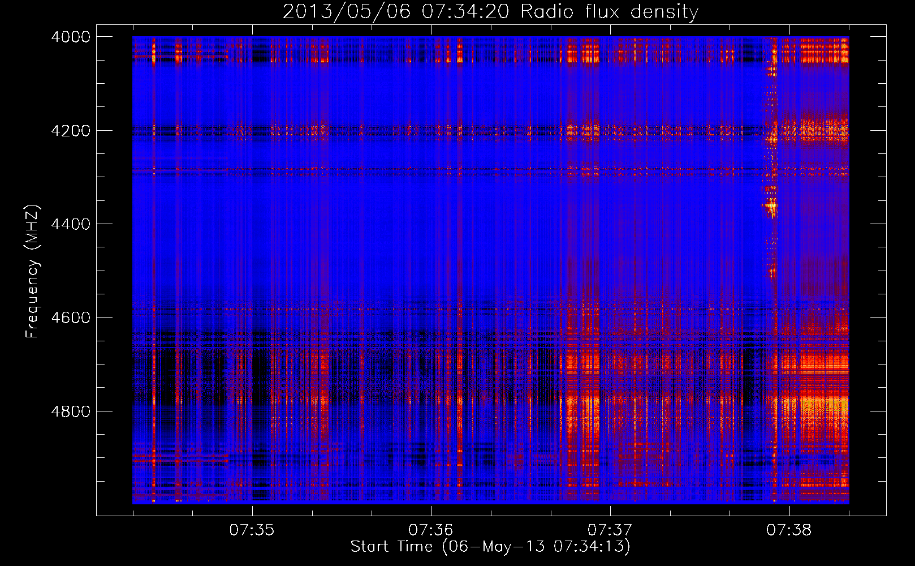Click the plot title '2013/05/06 07:34:20 Radio flux density'

(490, 12)
